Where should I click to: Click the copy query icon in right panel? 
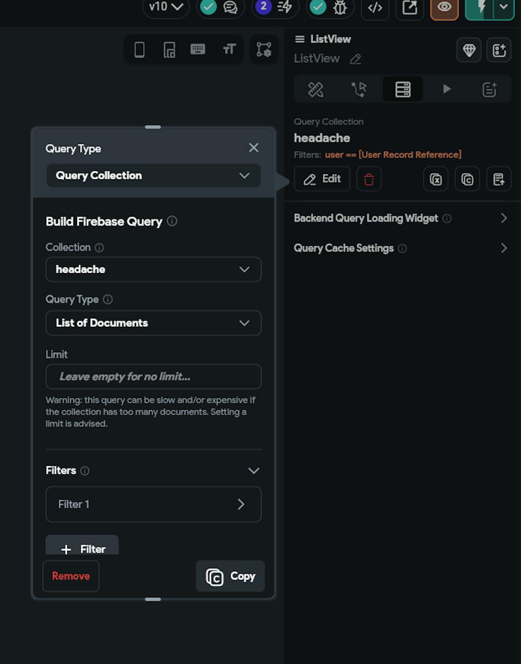pyautogui.click(x=467, y=179)
